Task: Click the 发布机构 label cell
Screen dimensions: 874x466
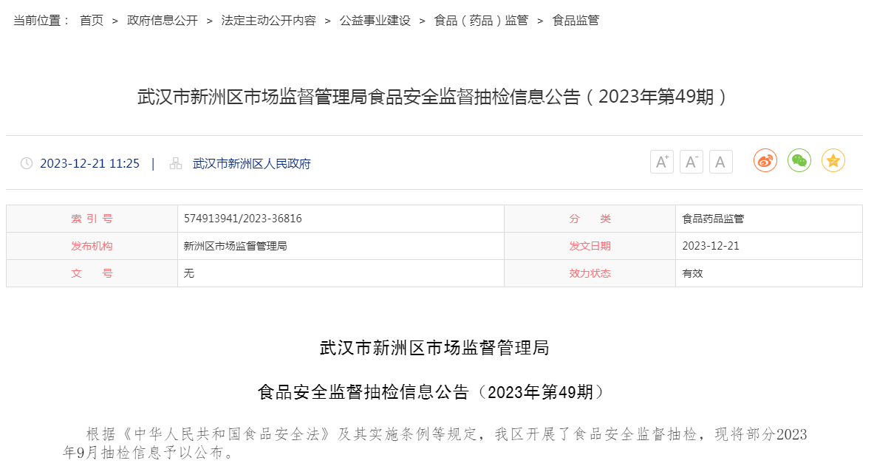Action: [92, 246]
